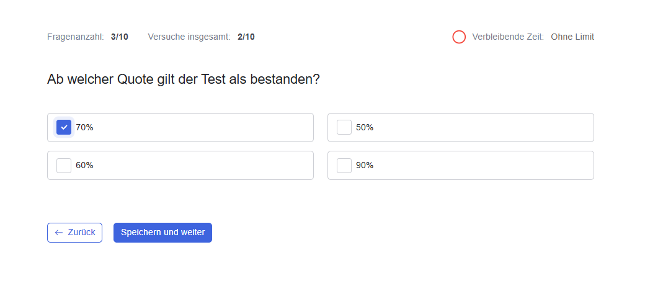Select the '50%' answer label text
The height and width of the screenshot is (291, 645).
(x=365, y=127)
